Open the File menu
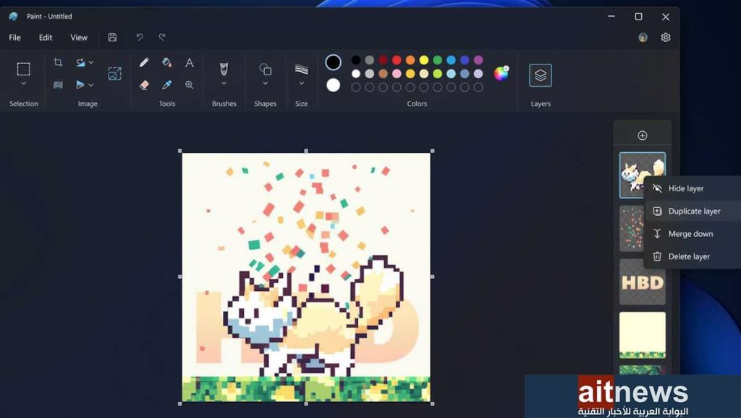The width and height of the screenshot is (741, 418). click(x=14, y=38)
